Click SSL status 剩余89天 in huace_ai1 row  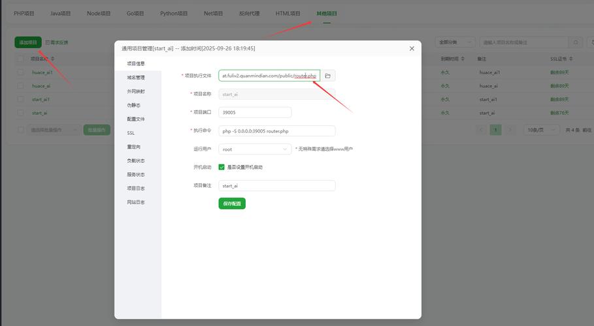tap(559, 72)
